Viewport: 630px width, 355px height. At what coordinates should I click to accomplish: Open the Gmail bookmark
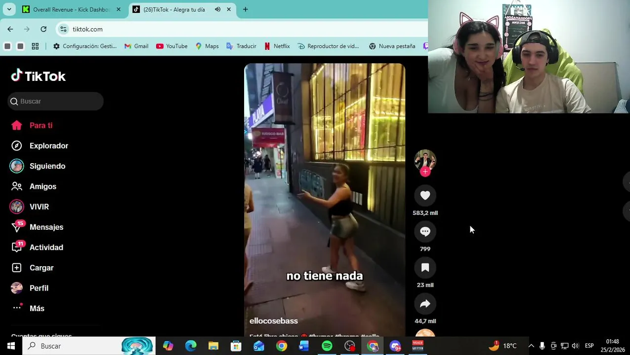click(136, 46)
